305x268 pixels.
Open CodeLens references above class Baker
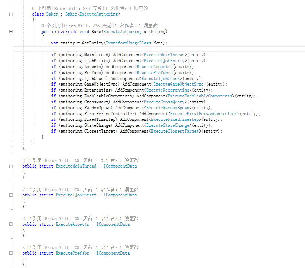point(41,9)
